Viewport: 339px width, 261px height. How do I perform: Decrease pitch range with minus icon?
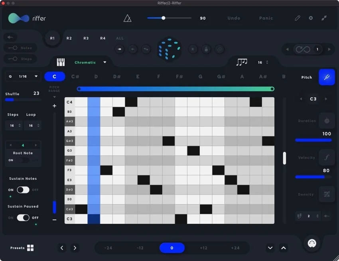[x=55, y=219]
